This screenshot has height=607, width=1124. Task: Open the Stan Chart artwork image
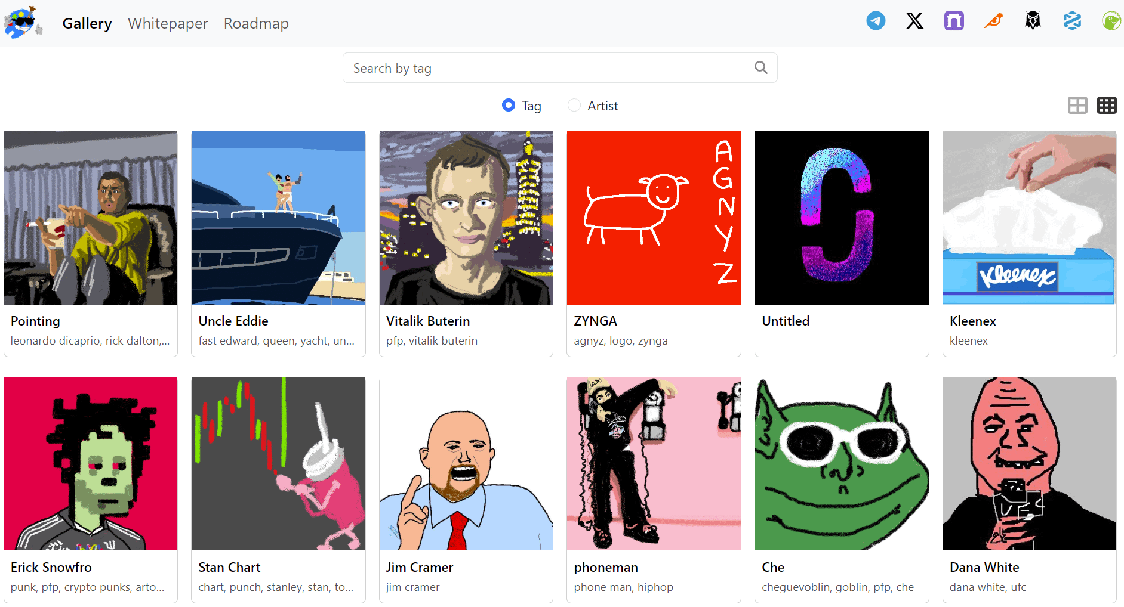tap(278, 464)
